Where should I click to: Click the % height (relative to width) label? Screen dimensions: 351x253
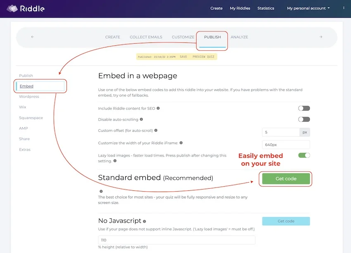123,247
